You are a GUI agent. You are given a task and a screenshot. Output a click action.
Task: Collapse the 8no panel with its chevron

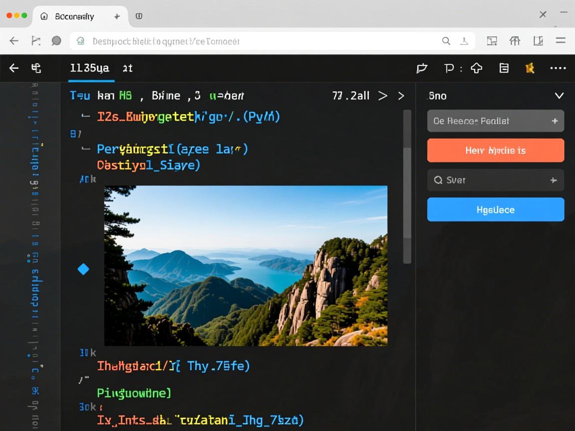pos(559,96)
